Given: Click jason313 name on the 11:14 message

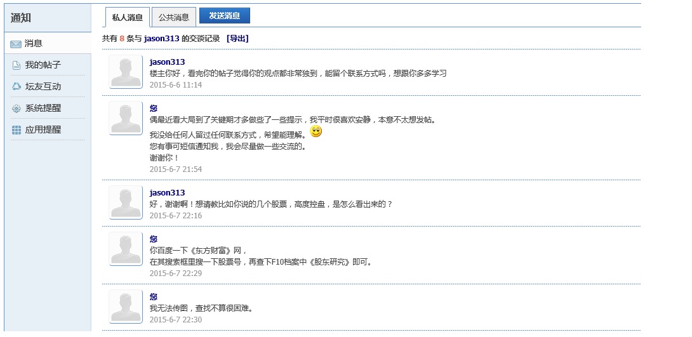Looking at the screenshot, I should point(167,62).
